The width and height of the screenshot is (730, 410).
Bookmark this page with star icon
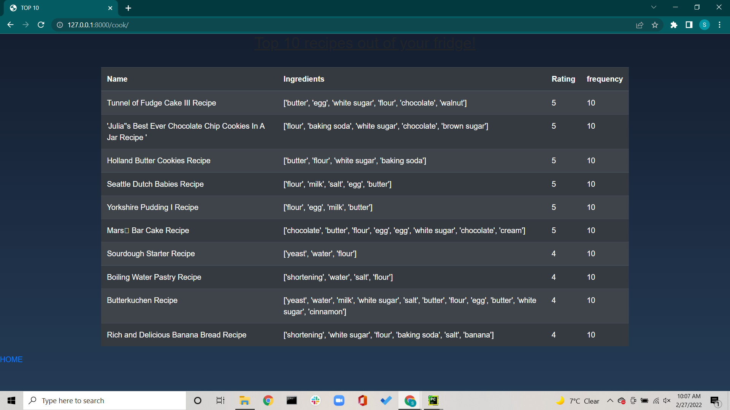655,25
